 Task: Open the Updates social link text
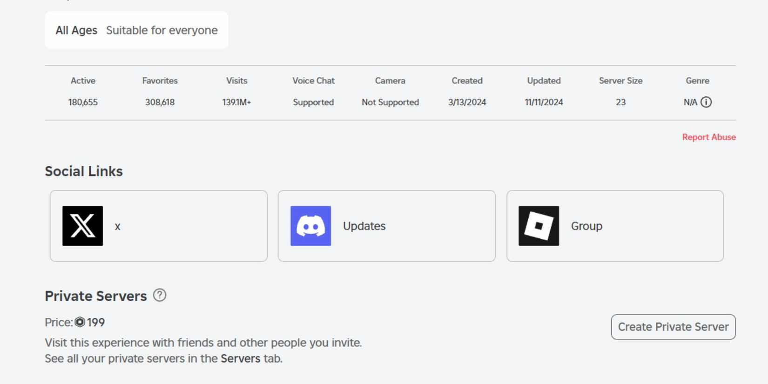[x=364, y=226]
